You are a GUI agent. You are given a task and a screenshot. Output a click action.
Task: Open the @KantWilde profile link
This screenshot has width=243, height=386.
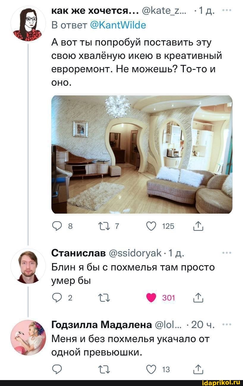tap(117, 25)
